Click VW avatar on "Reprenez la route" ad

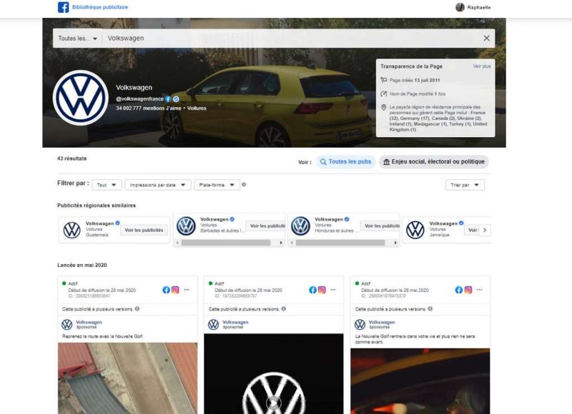click(x=66, y=325)
